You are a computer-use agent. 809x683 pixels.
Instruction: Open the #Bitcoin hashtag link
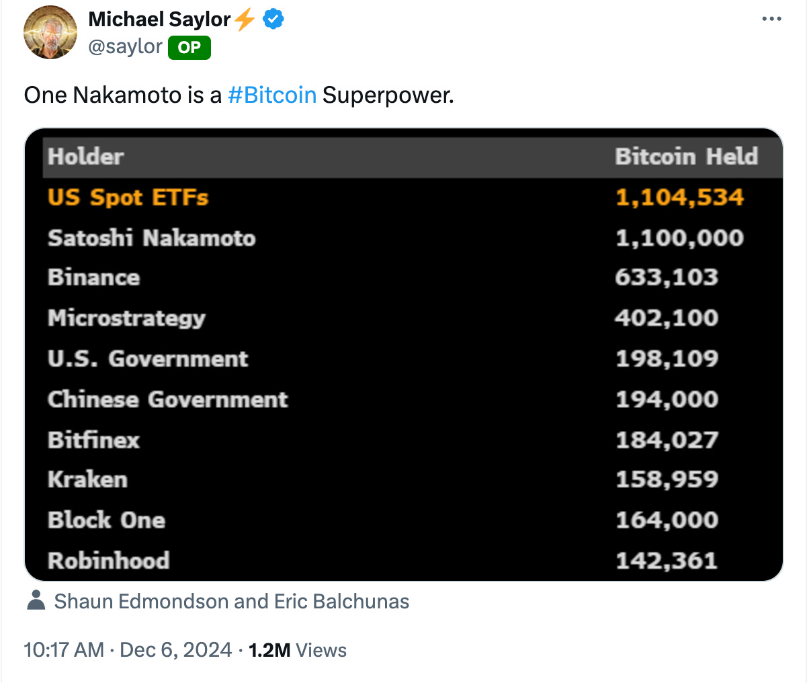pos(272,95)
